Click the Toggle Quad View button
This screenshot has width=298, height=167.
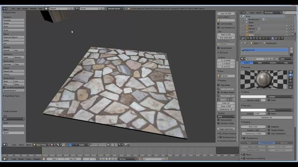click(x=226, y=129)
